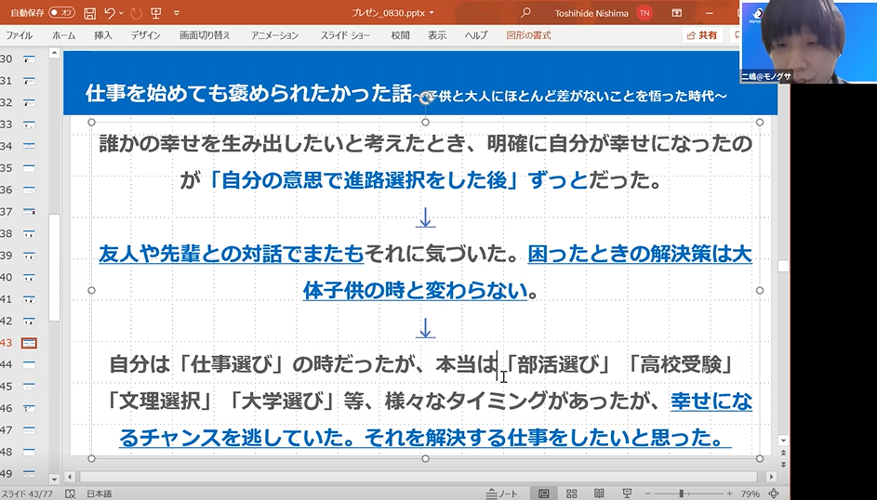This screenshot has width=877, height=500.
Task: Select slide 43 thumbnail
Action: 29,343
